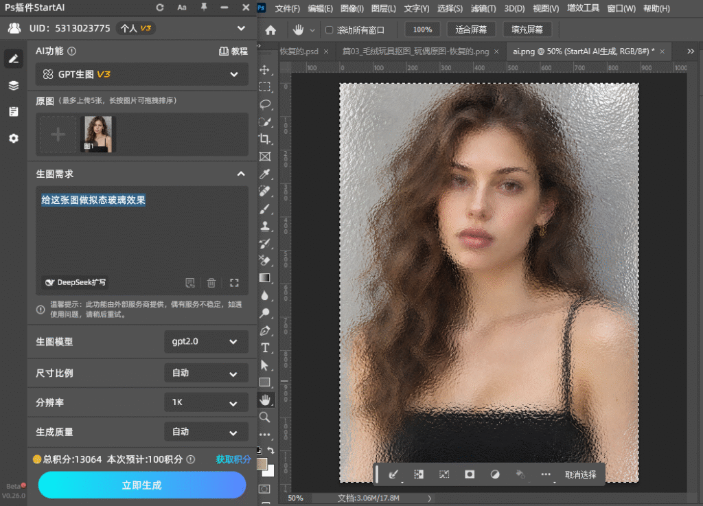Image resolution: width=703 pixels, height=506 pixels.
Task: Expand the UID account chevron
Action: click(x=241, y=28)
